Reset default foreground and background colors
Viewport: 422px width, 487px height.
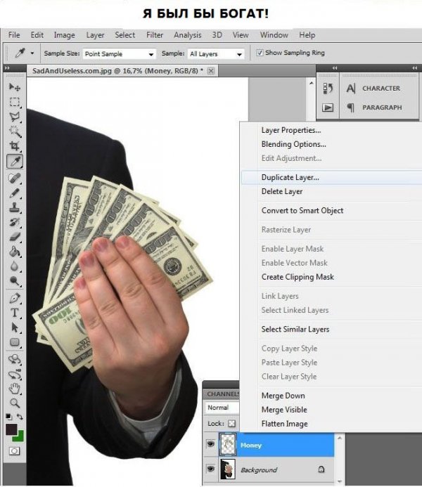(x=8, y=416)
